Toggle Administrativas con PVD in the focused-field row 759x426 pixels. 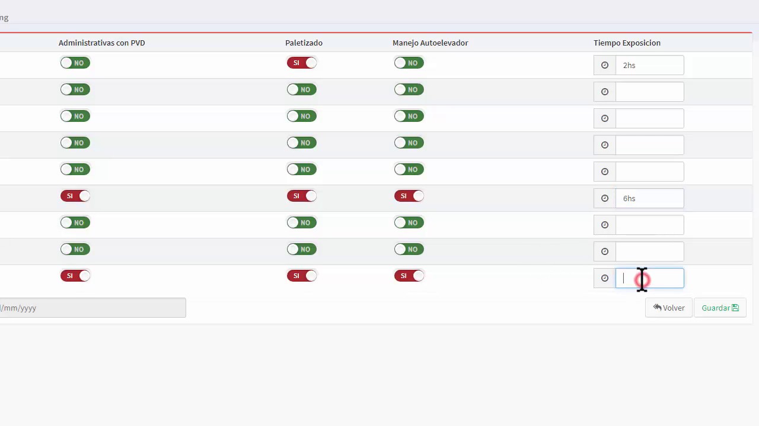[x=75, y=276]
